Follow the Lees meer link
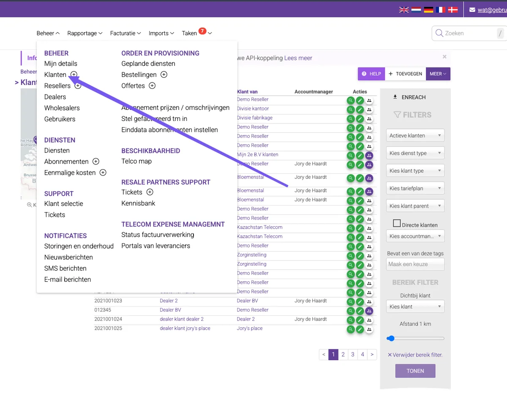 click(x=298, y=58)
